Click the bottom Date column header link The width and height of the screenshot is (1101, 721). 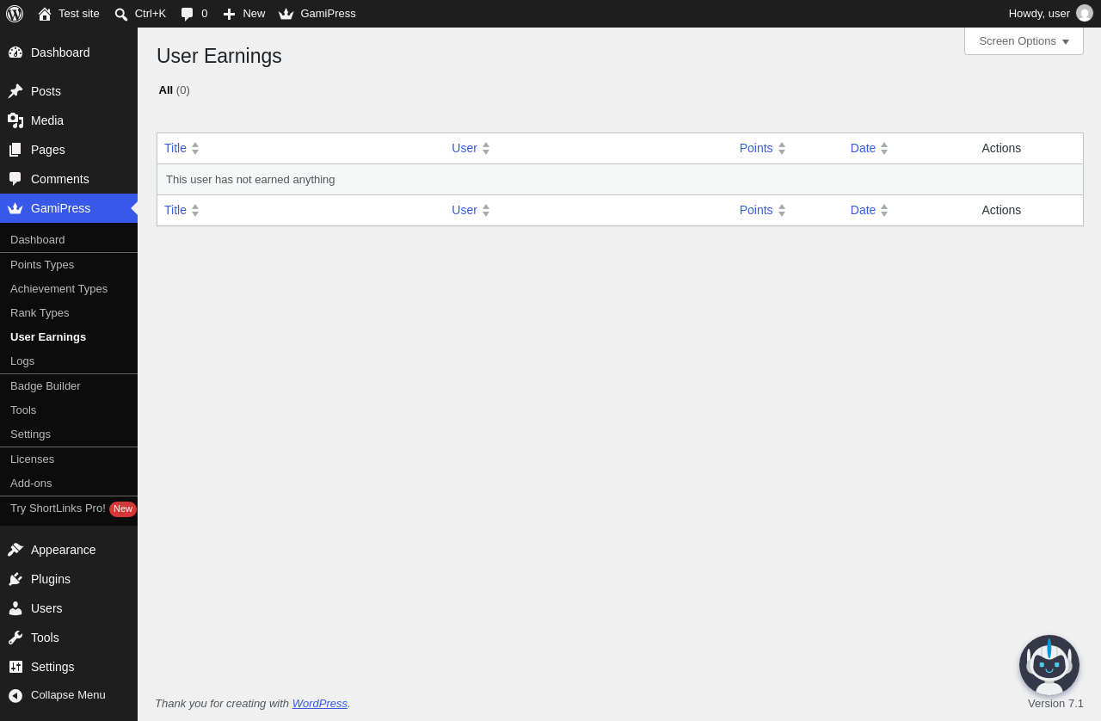tap(863, 210)
